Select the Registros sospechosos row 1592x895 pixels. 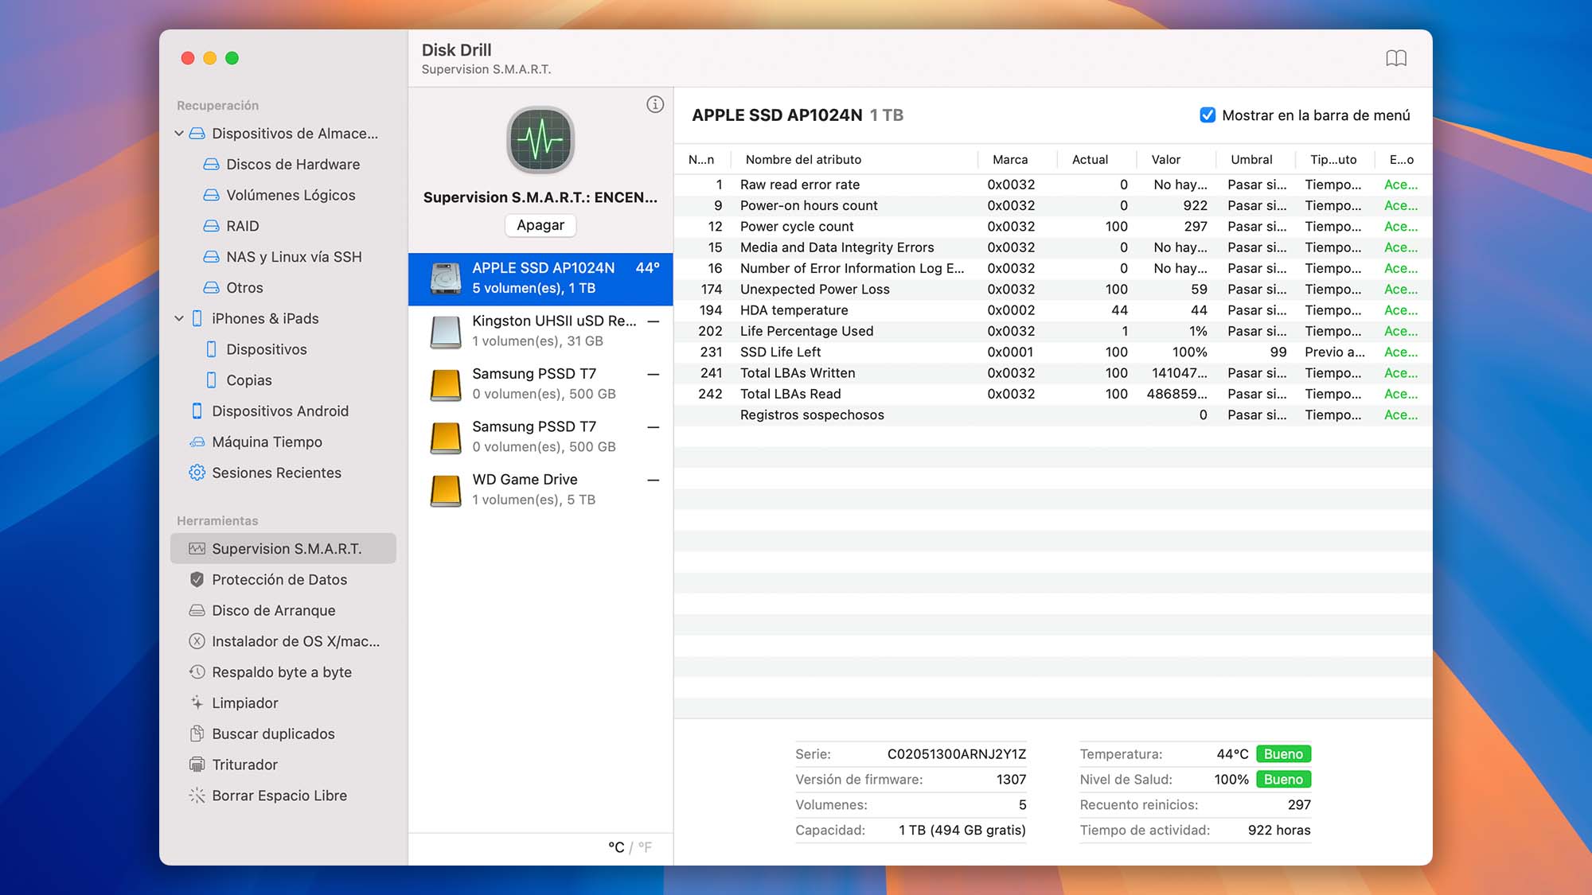click(x=1052, y=415)
